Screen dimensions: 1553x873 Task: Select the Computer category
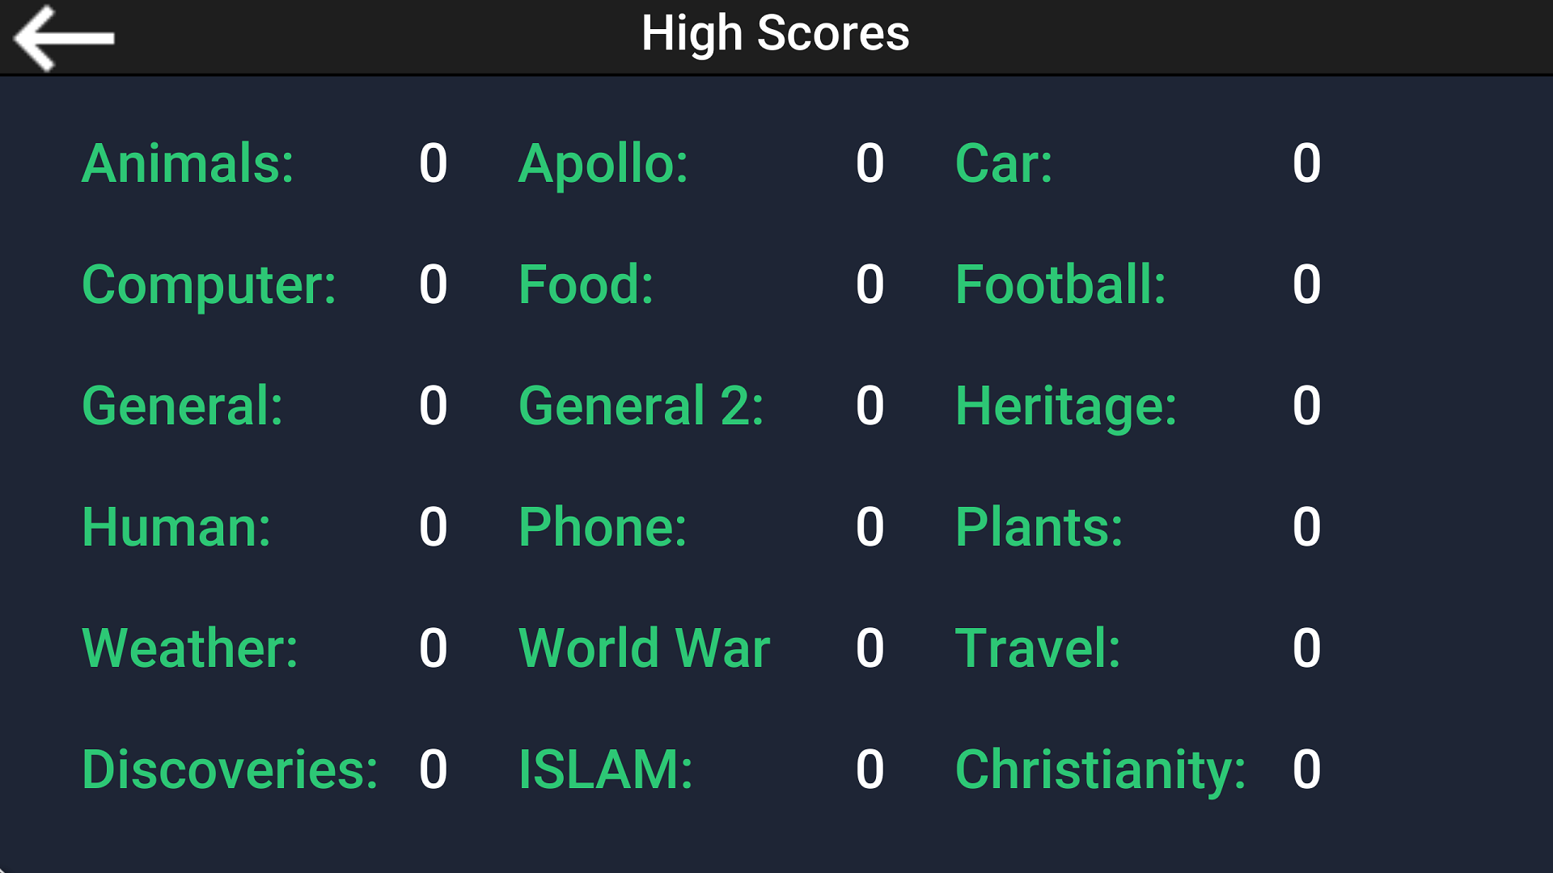click(209, 285)
